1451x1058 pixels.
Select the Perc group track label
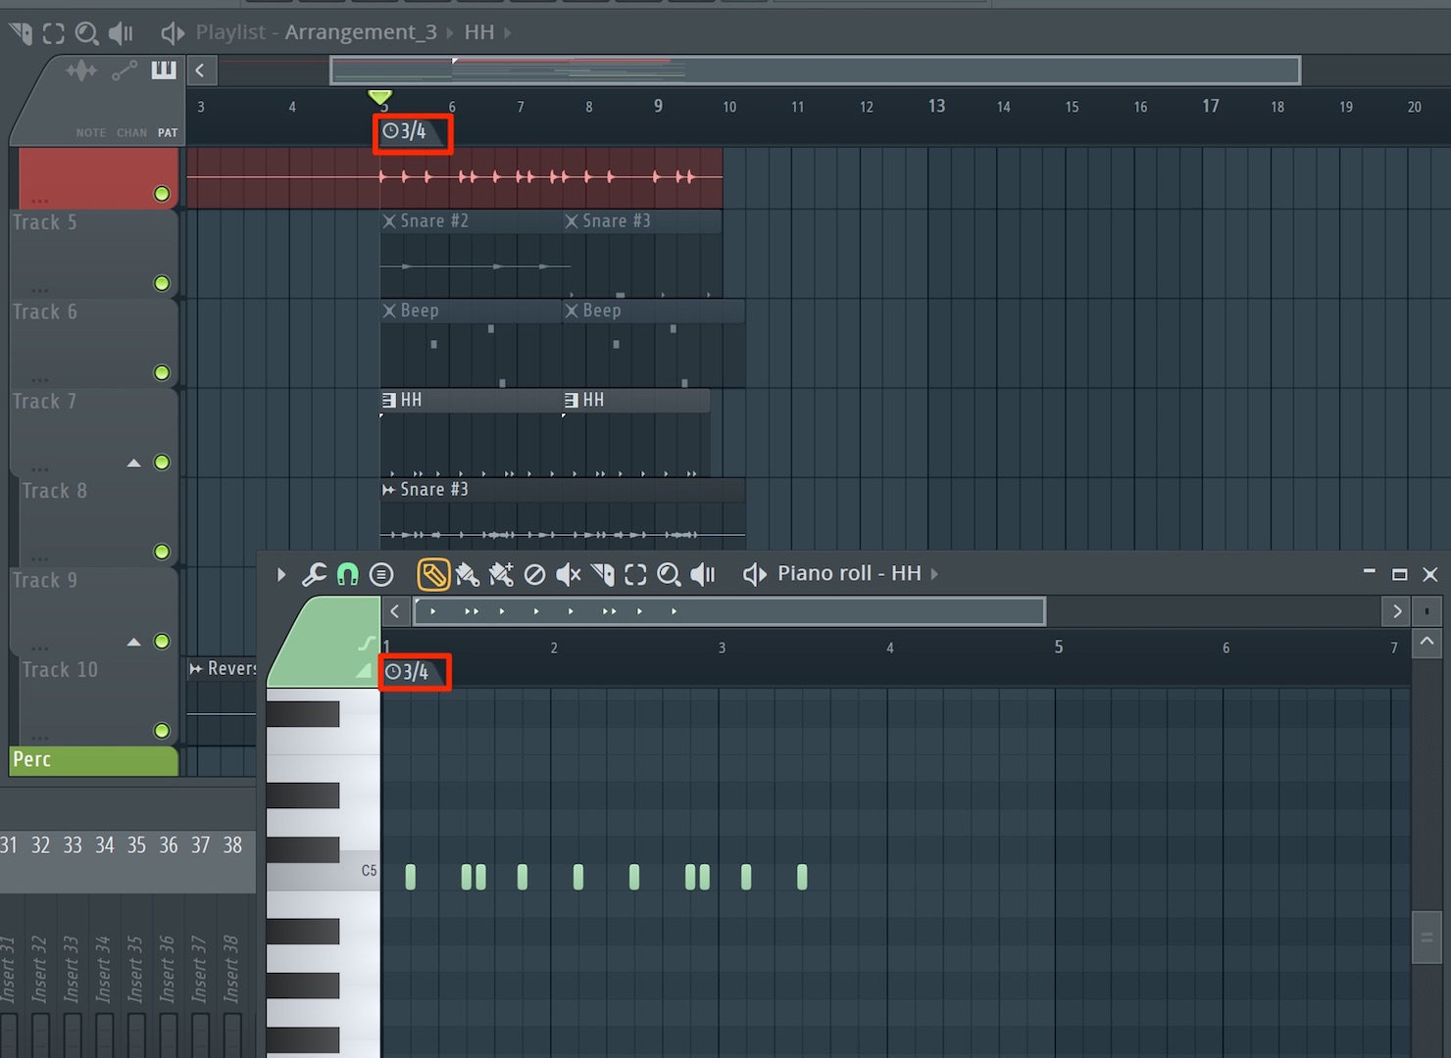click(94, 760)
